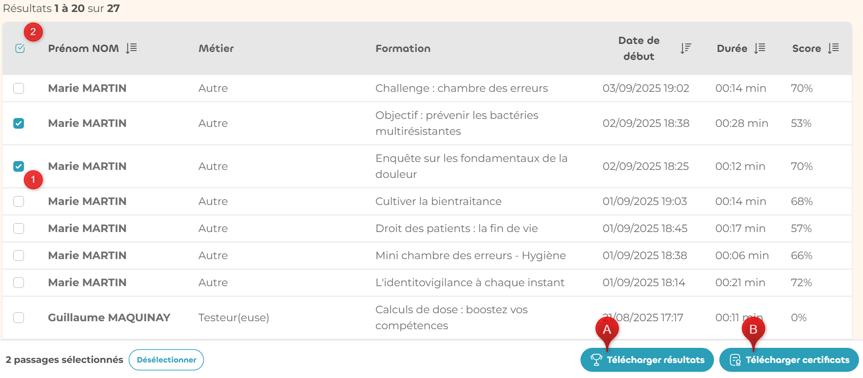Sort by Durée column icon

click(760, 48)
